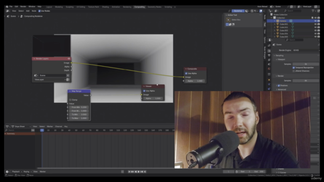This screenshot has width=324, height=182.
Task: Open the World properties tab icon
Action: click(x=269, y=69)
